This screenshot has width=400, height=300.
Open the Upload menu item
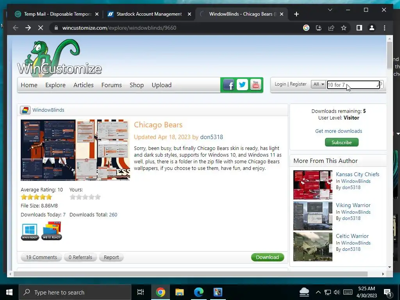(x=161, y=85)
